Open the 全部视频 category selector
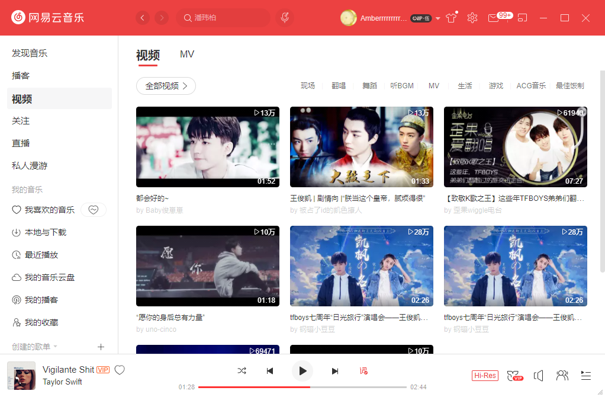 (166, 86)
